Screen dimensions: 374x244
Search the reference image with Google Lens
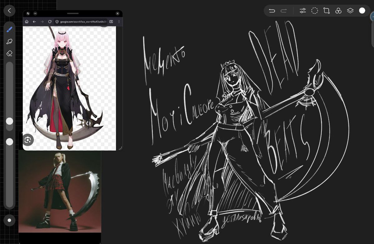(28, 140)
